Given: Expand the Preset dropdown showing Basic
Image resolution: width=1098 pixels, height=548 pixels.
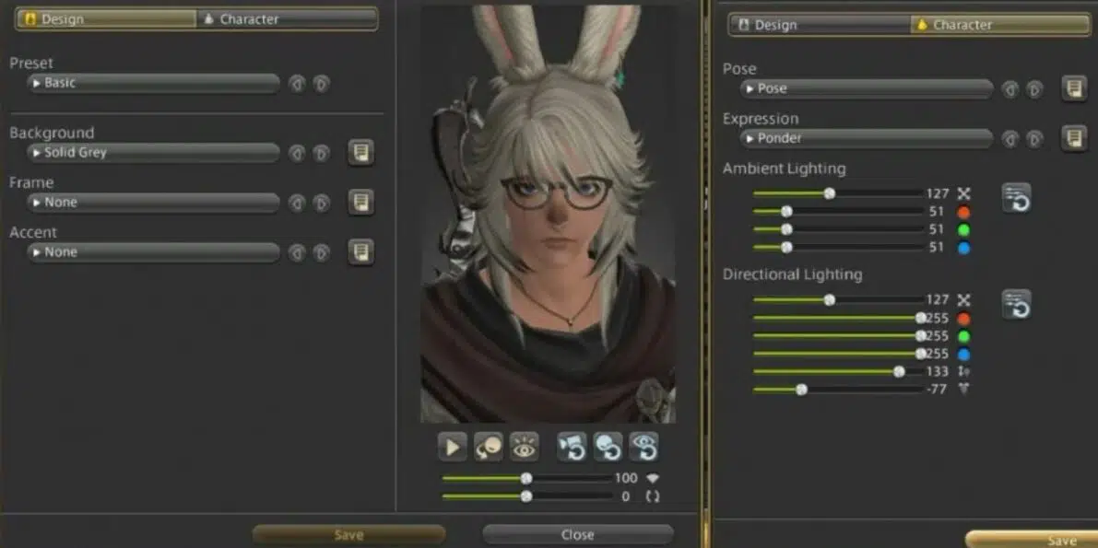Looking at the screenshot, I should [153, 83].
